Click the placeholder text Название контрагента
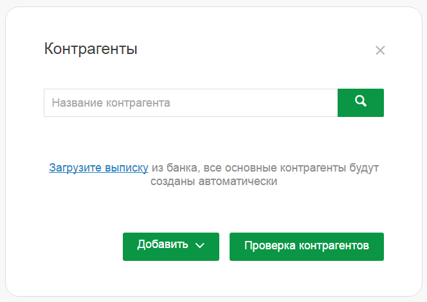Image resolution: width=427 pixels, height=302 pixels. [111, 103]
